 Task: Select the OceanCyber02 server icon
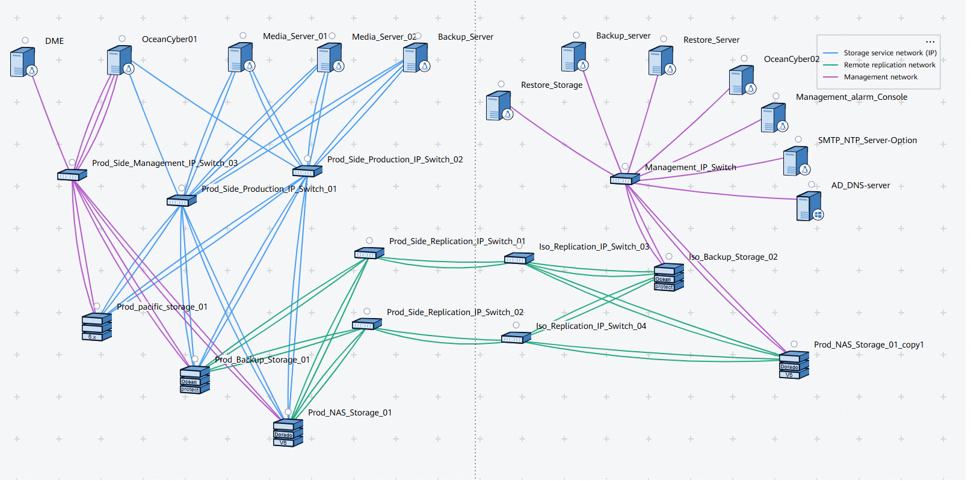(743, 81)
